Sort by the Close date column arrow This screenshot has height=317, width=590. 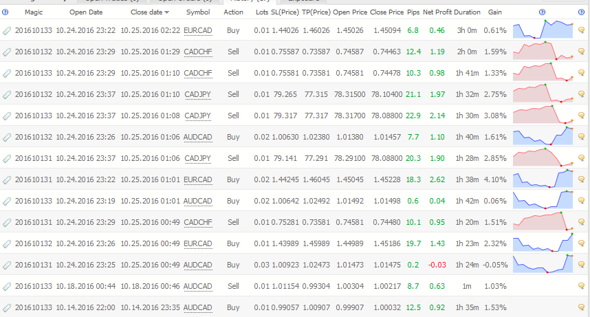[166, 12]
